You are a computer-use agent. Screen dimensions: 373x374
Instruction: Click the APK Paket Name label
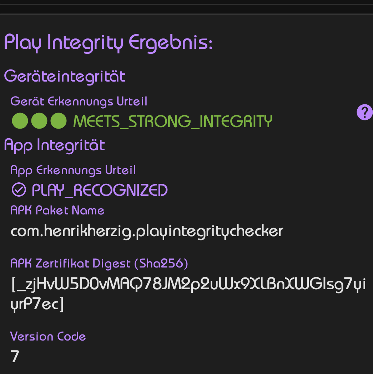57,211
